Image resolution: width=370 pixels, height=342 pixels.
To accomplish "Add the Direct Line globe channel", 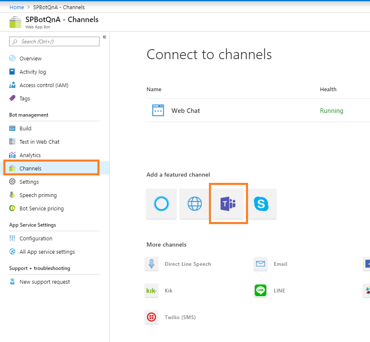I will 195,204.
